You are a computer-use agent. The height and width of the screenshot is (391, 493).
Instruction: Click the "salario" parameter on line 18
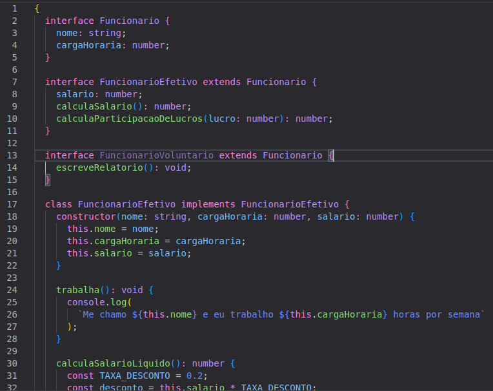coord(336,216)
